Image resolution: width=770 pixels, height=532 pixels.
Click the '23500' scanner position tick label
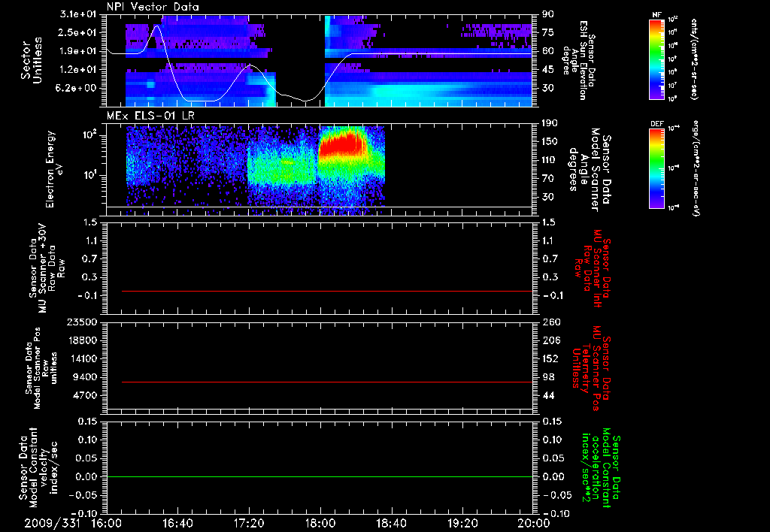point(82,322)
